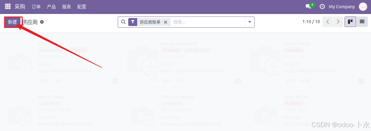
Task: Click henry.campbell@sample.demo email
Action: 192,70
